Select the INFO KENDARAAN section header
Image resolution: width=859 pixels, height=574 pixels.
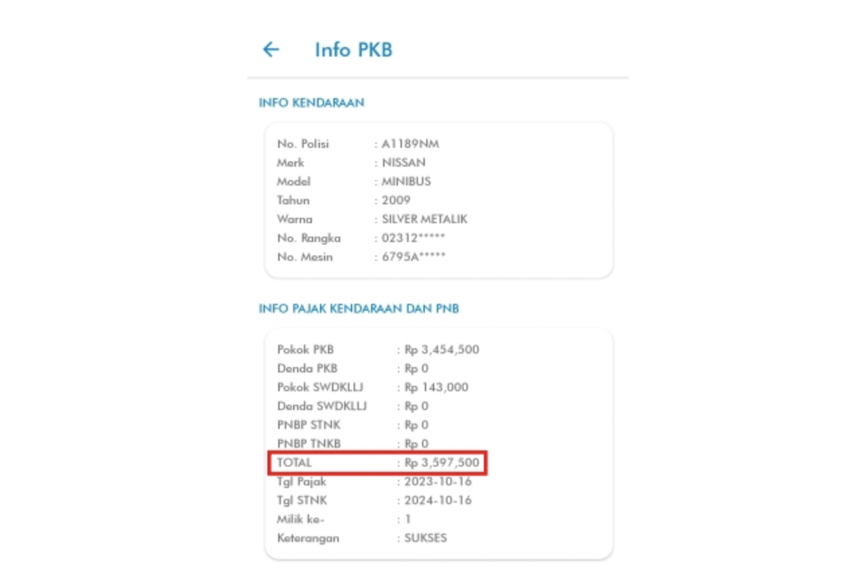pos(311,102)
